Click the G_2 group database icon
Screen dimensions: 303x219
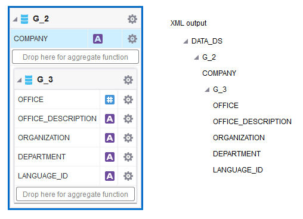pos(24,19)
